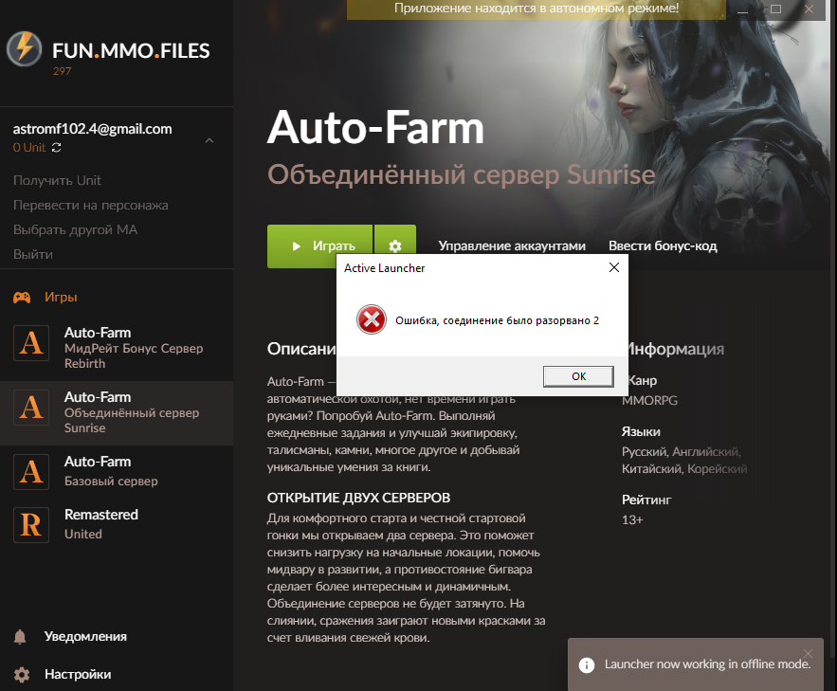Image resolution: width=837 pixels, height=691 pixels.
Task: Select the Auto-Farm Базовый сервер icon
Action: [31, 472]
